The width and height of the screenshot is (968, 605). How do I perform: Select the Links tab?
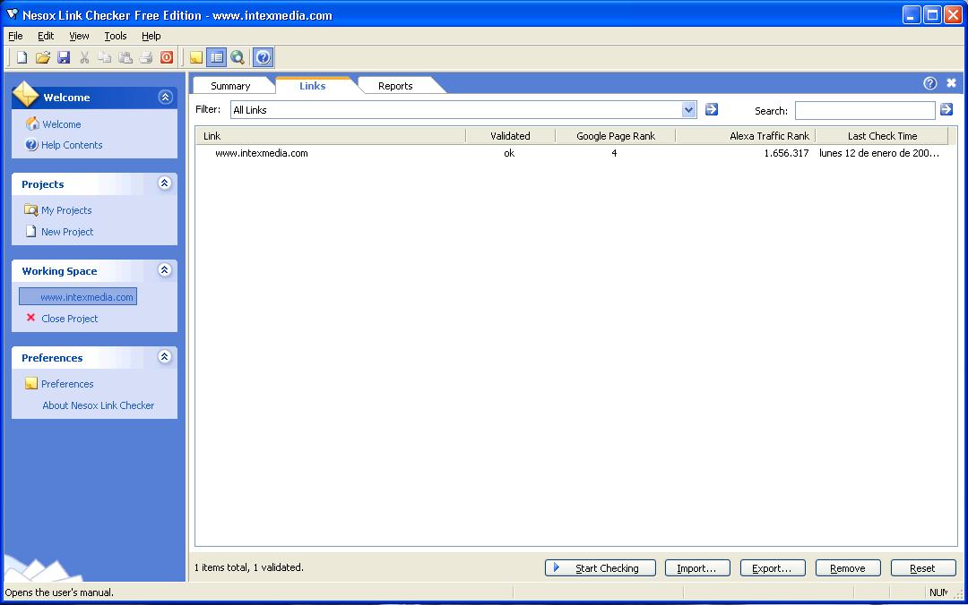click(313, 86)
